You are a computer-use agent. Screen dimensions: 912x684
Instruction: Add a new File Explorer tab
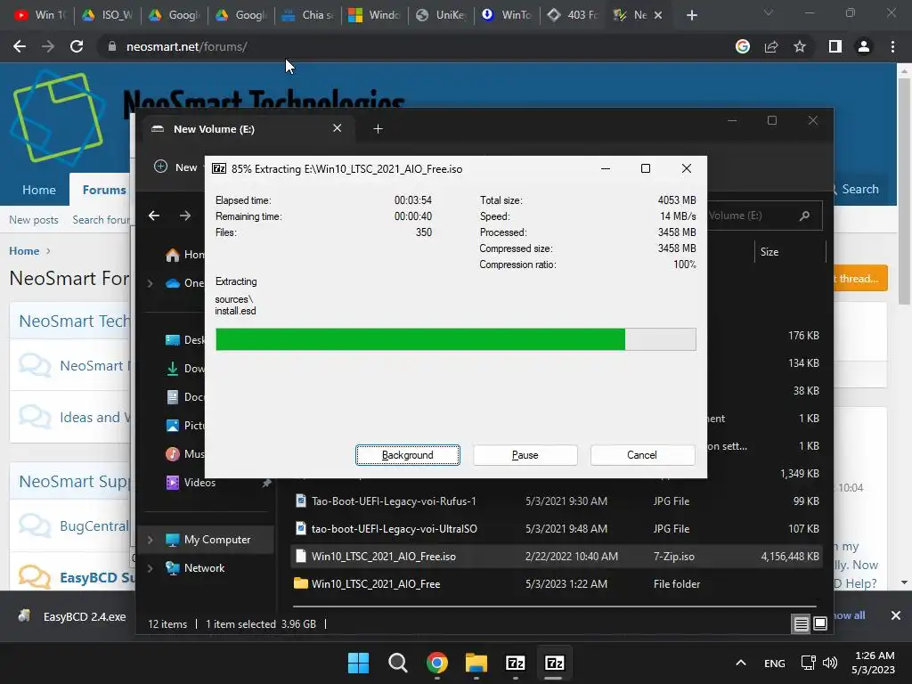point(378,128)
